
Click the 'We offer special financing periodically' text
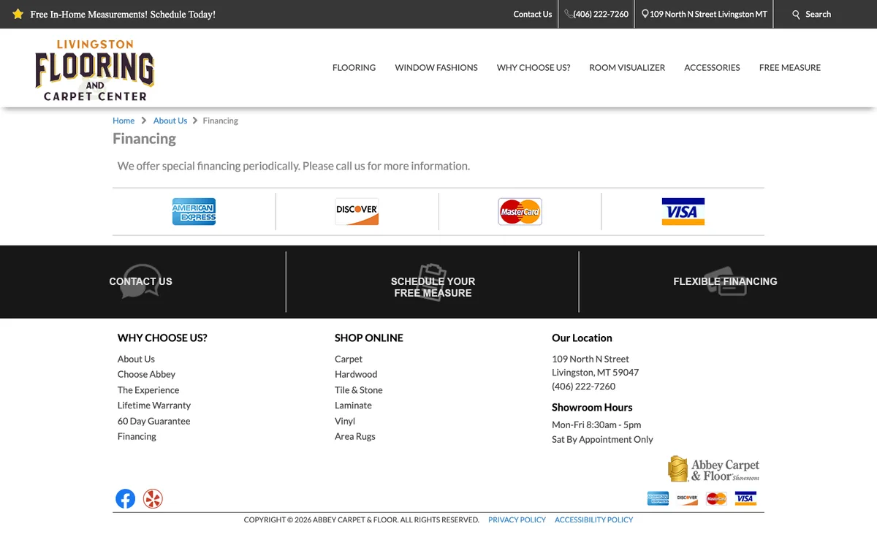[294, 166]
